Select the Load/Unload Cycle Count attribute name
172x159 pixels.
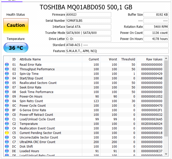pyautogui.click(x=37, y=119)
